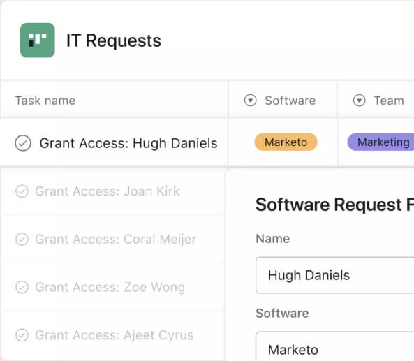This screenshot has height=361, width=414.
Task: Open the Team column dropdown icon
Action: 359,101
